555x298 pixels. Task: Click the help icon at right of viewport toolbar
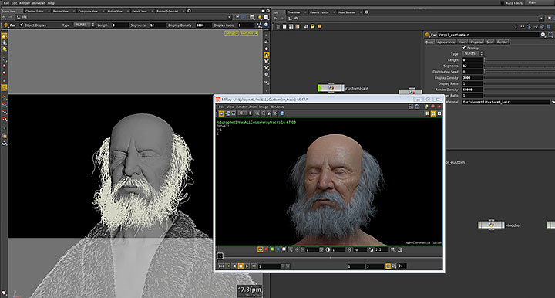(266, 25)
